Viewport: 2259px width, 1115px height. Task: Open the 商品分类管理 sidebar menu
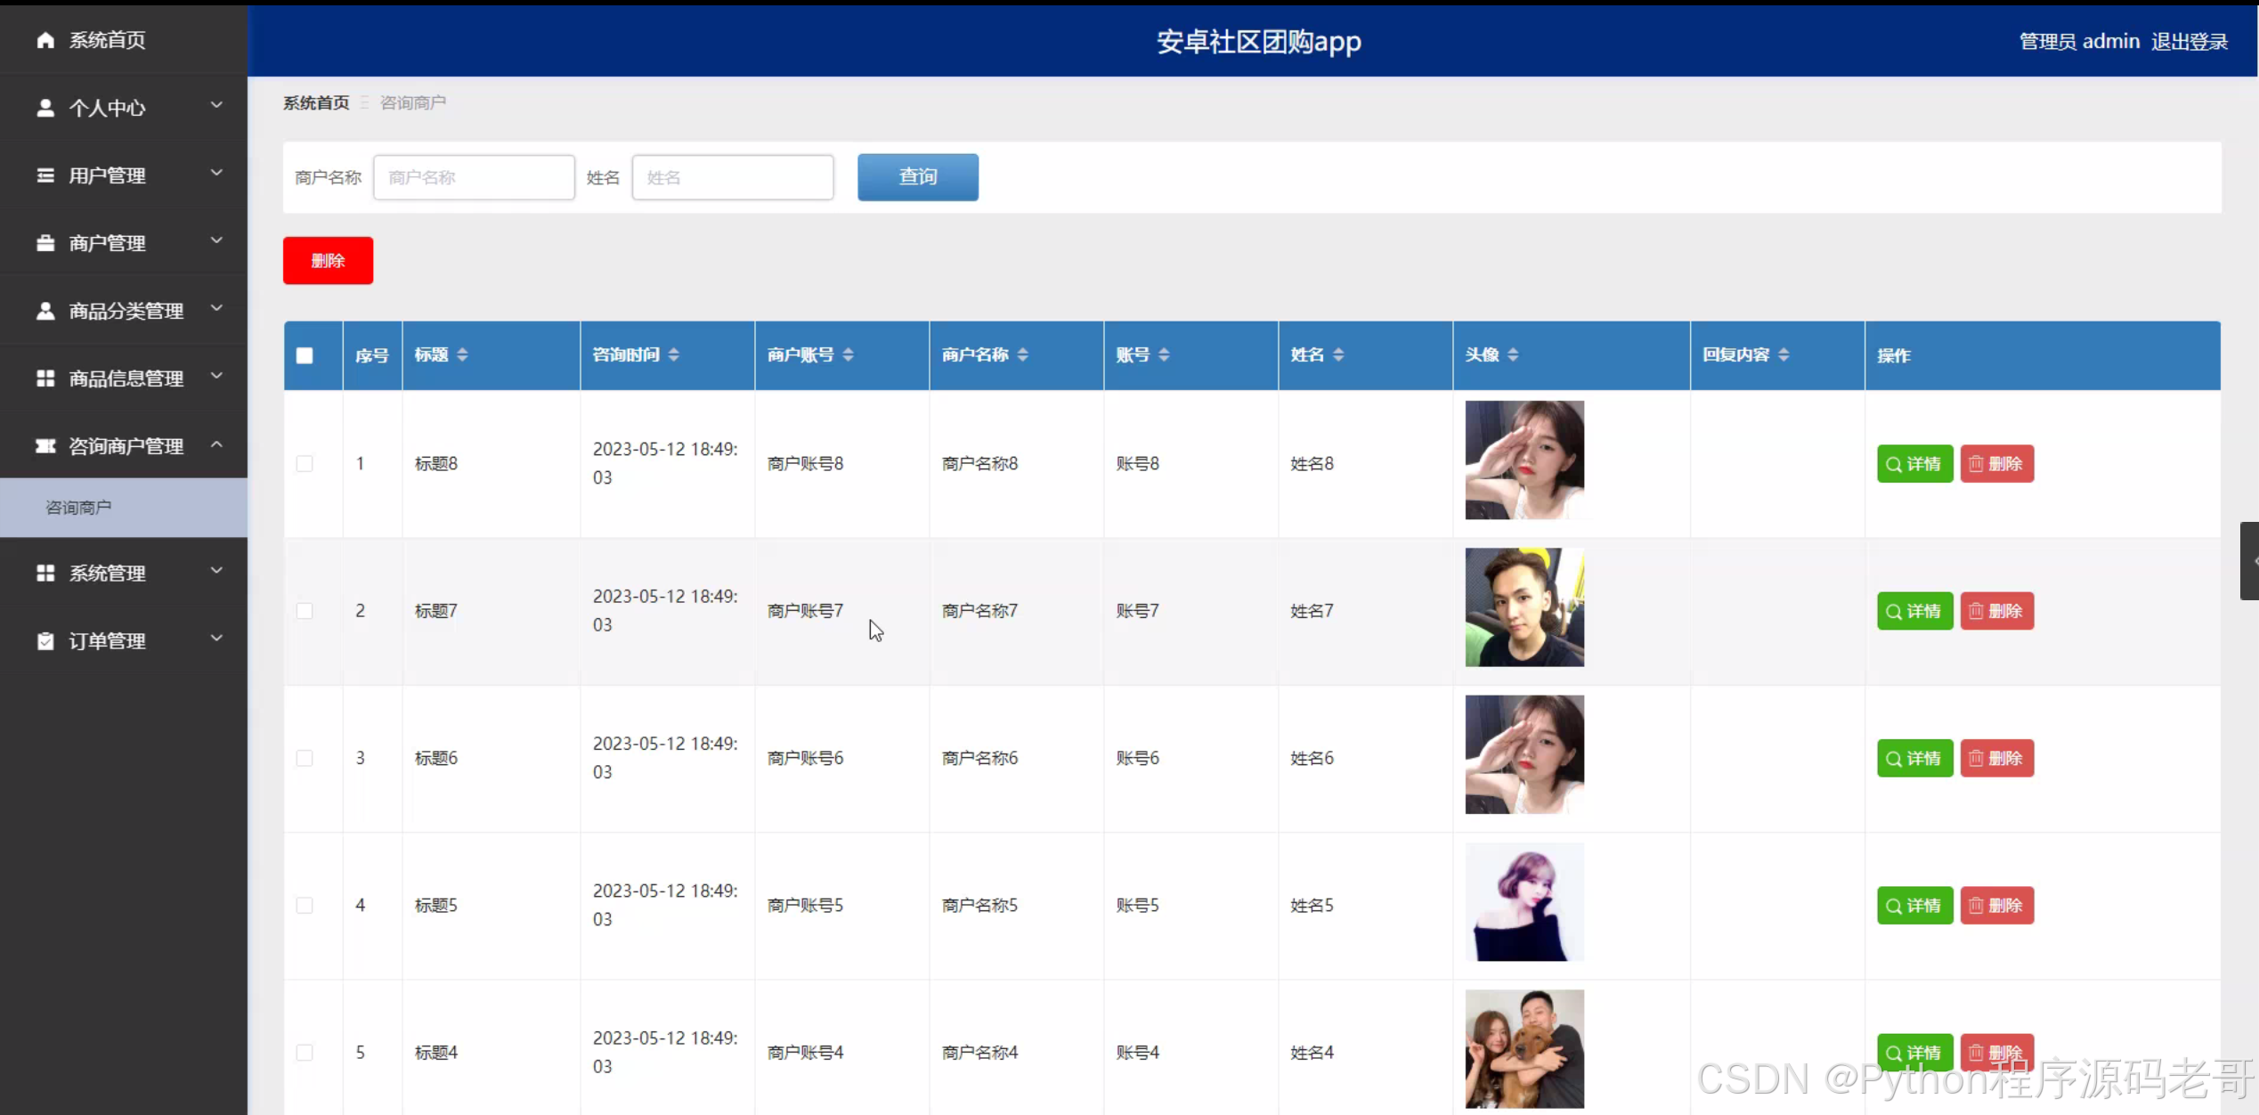click(126, 311)
